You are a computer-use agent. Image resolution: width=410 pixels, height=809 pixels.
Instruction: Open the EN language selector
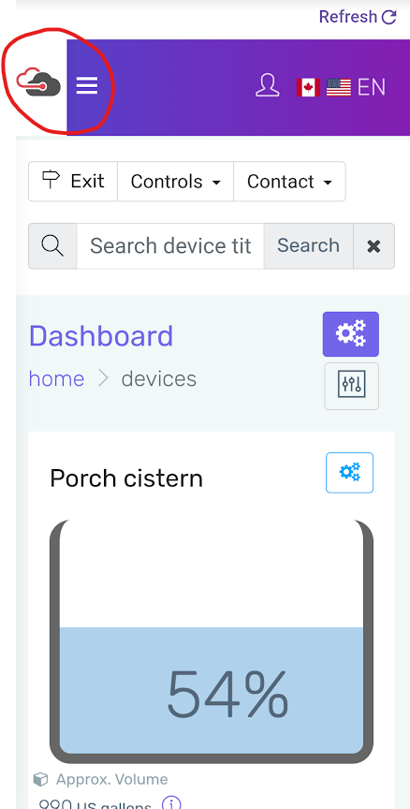tap(372, 87)
